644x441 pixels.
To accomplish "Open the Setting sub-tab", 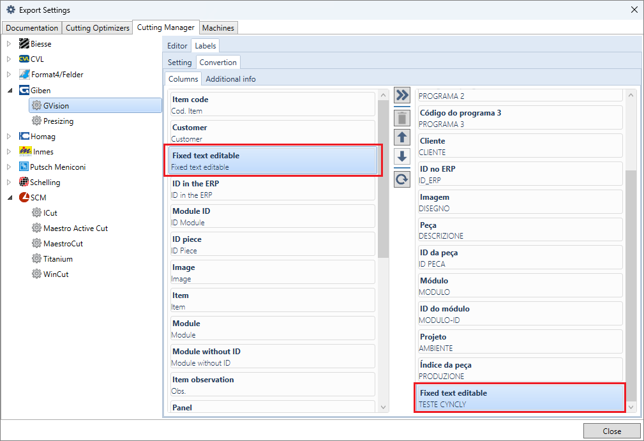I will click(x=179, y=63).
